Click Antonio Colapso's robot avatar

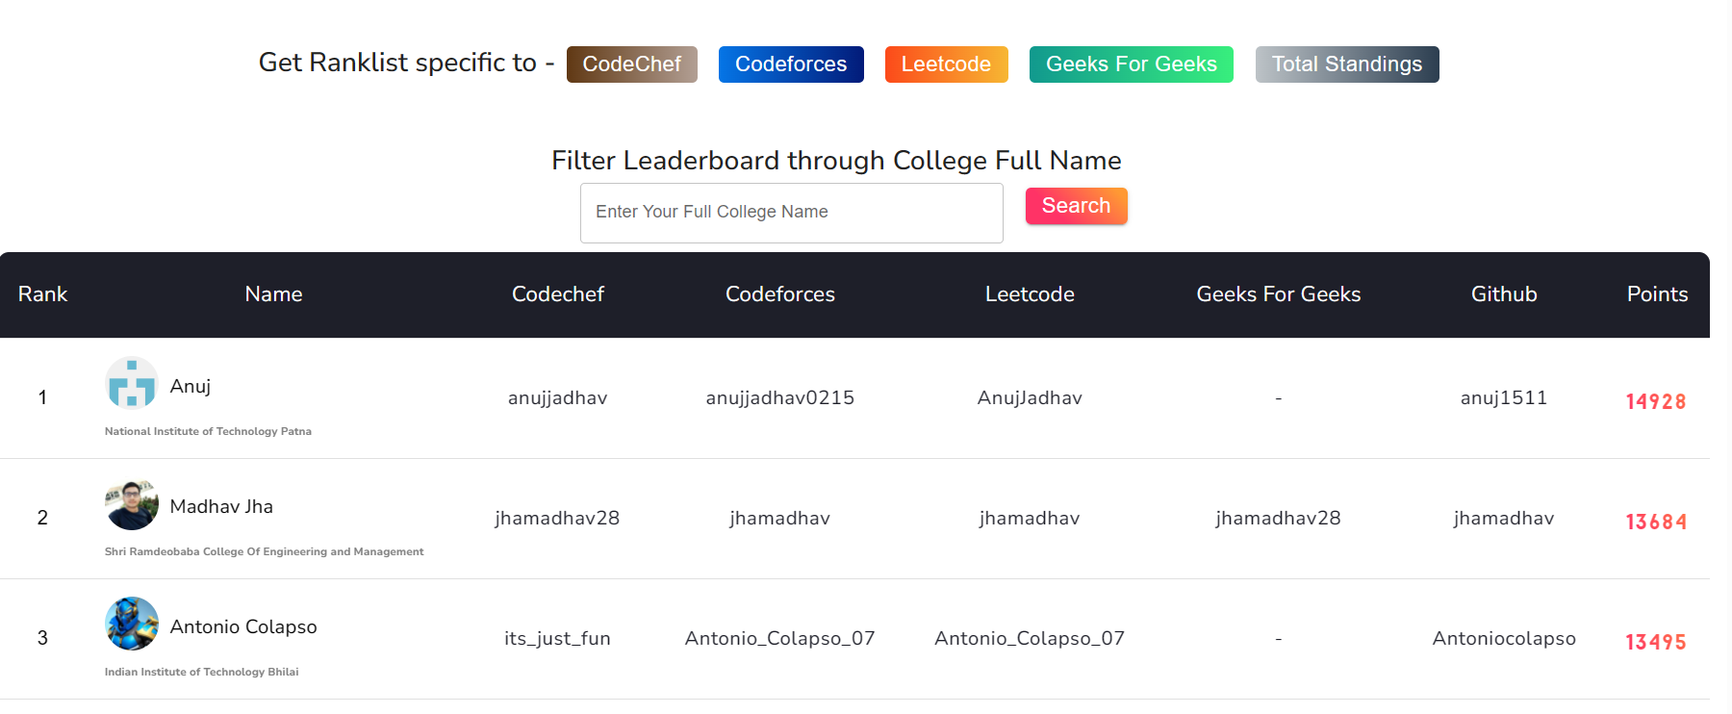point(132,624)
